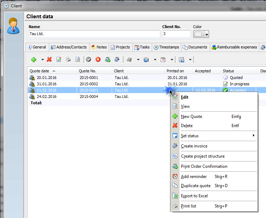Click the red X delete toolbar icon
This screenshot has height=218, width=266.
click(x=49, y=60)
